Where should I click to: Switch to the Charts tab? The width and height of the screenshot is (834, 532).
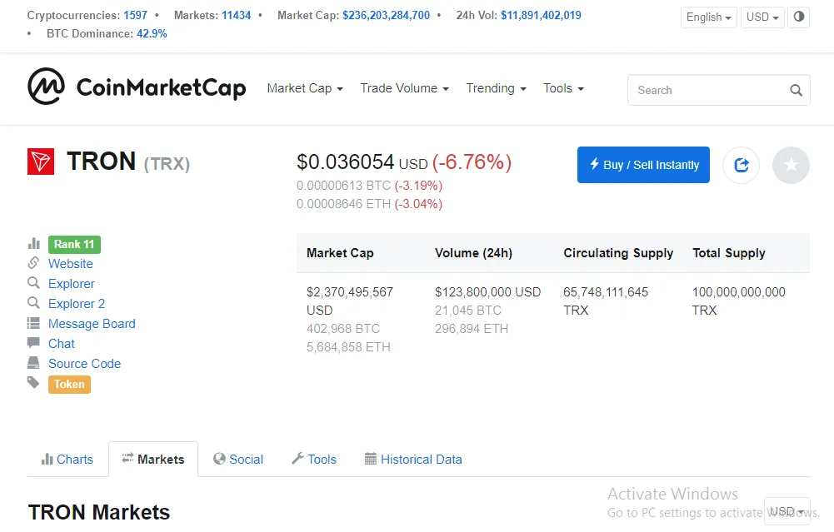click(x=67, y=460)
